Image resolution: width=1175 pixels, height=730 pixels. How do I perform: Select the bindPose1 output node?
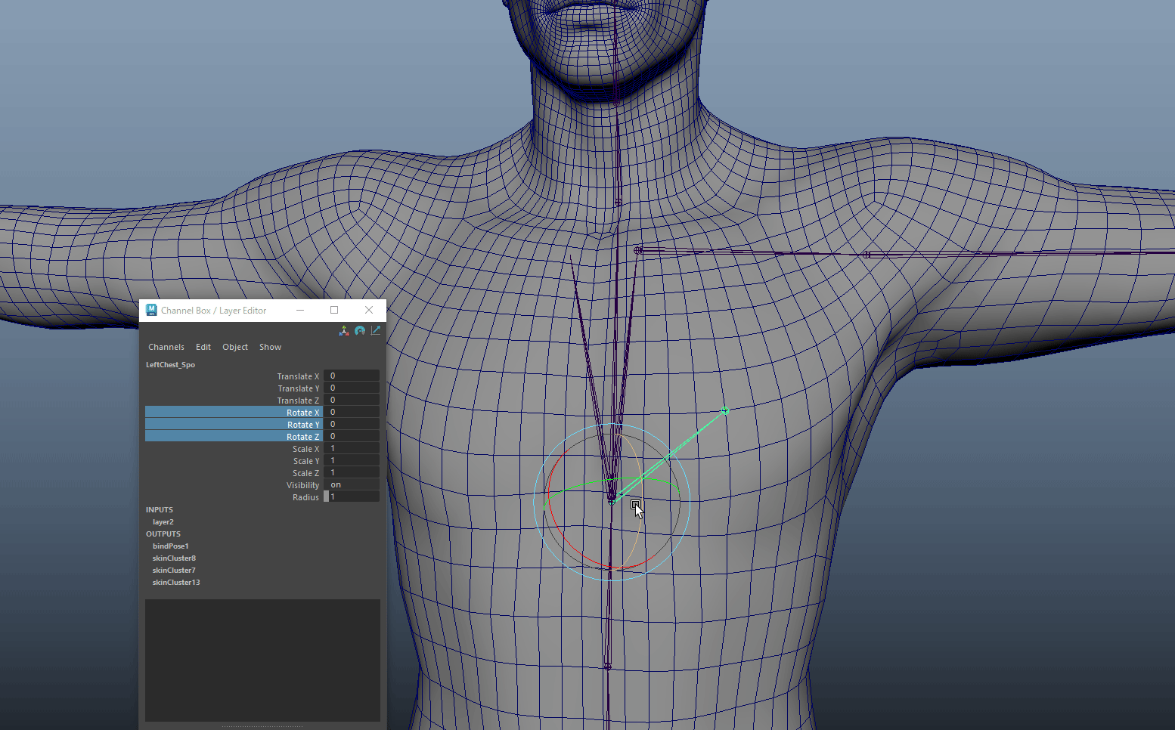[x=171, y=546]
